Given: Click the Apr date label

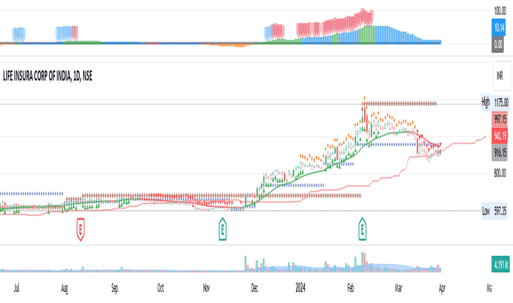Looking at the screenshot, I should point(442,289).
